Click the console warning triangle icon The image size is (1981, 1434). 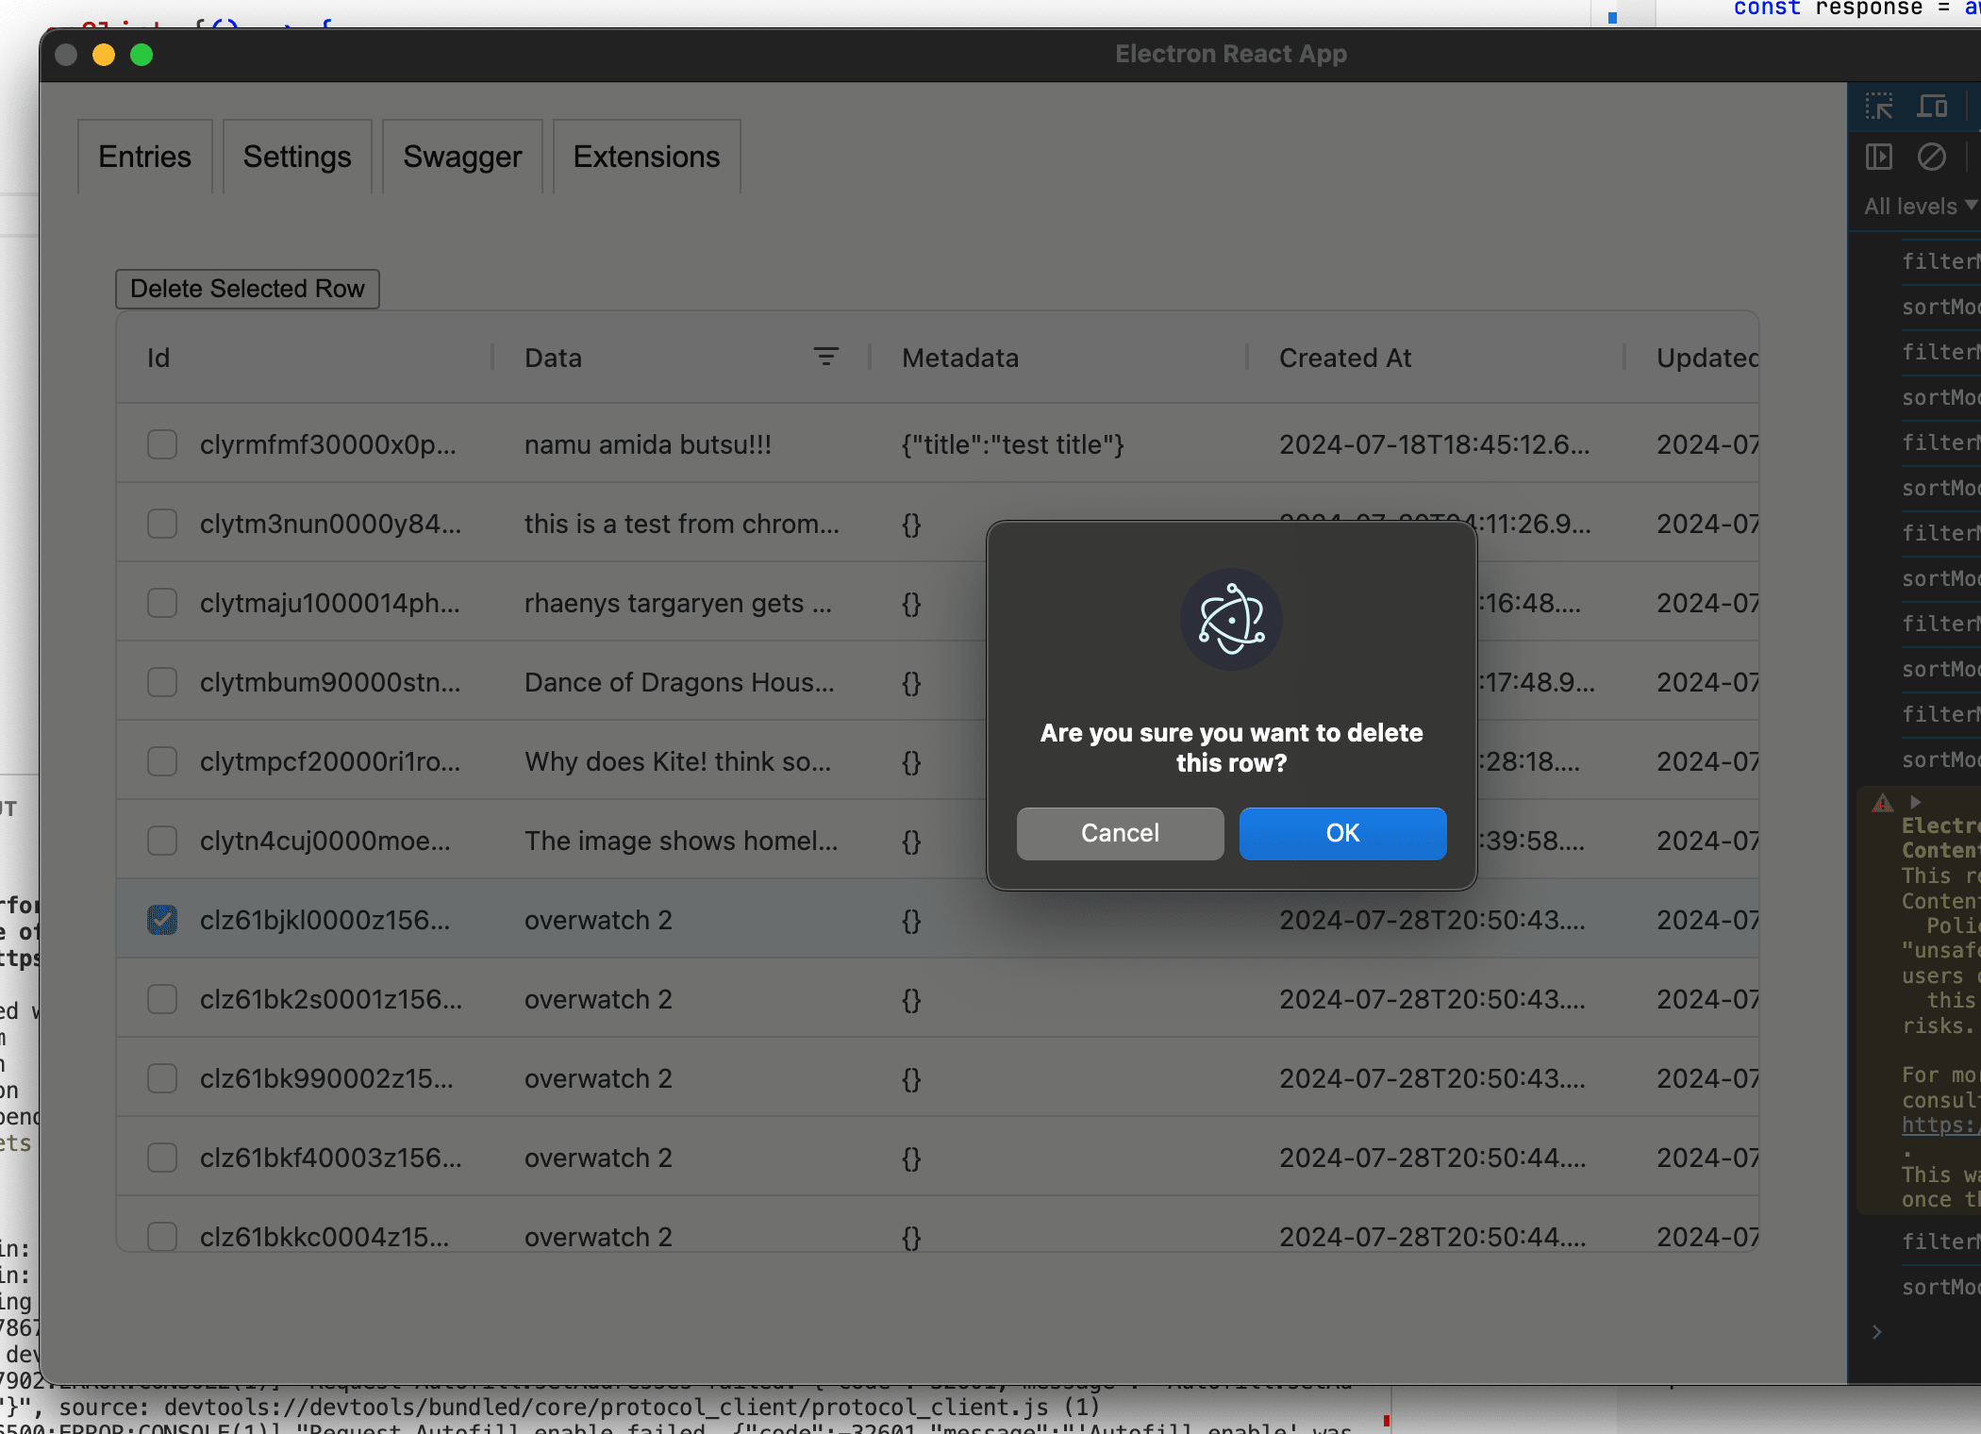pos(1882,804)
